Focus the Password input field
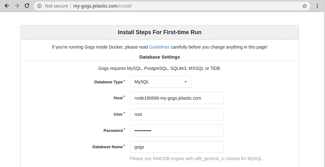The height and width of the screenshot is (167, 325). click(x=177, y=131)
